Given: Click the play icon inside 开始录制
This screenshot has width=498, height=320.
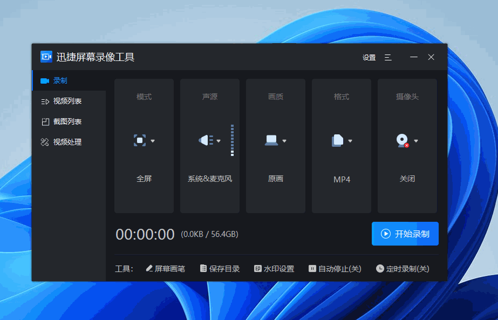Looking at the screenshot, I should (x=386, y=234).
